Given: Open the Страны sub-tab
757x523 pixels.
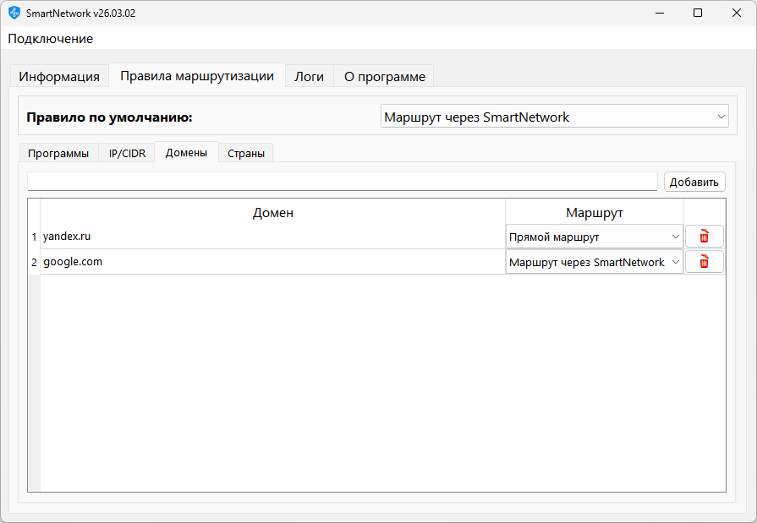Looking at the screenshot, I should coord(246,153).
